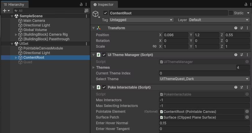
Task: Expand the ContentRoot object children
Action: click(16, 58)
